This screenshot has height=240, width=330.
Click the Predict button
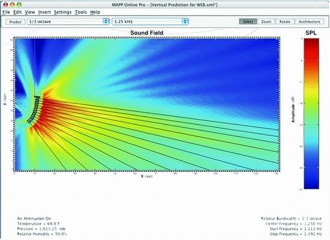click(16, 22)
